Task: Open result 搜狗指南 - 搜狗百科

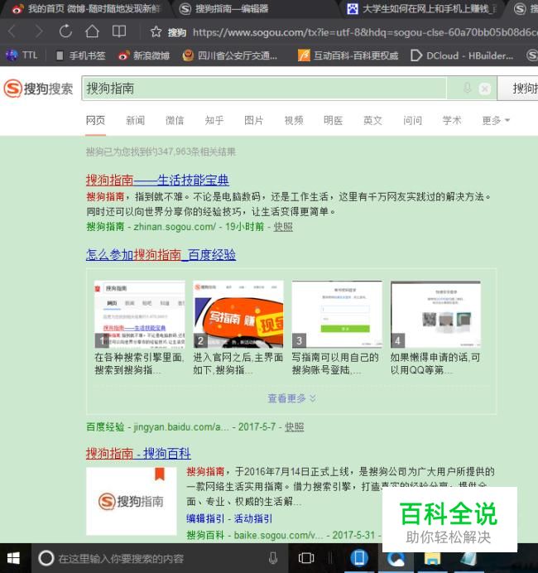Action: tap(138, 454)
